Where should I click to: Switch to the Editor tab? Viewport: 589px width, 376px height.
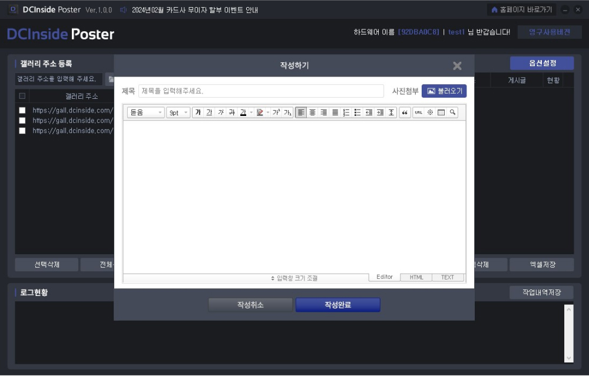pyautogui.click(x=384, y=277)
